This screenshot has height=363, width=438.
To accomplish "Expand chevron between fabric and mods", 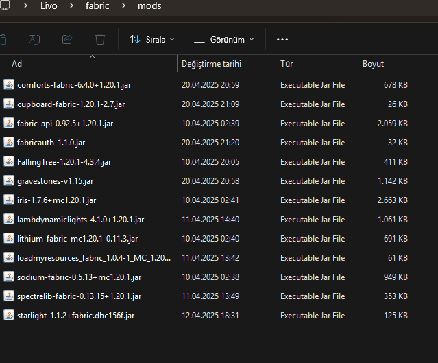I will tap(123, 5).
